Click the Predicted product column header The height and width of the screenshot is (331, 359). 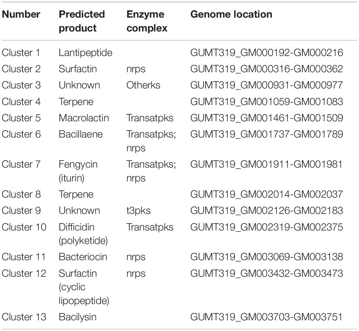tap(82, 21)
